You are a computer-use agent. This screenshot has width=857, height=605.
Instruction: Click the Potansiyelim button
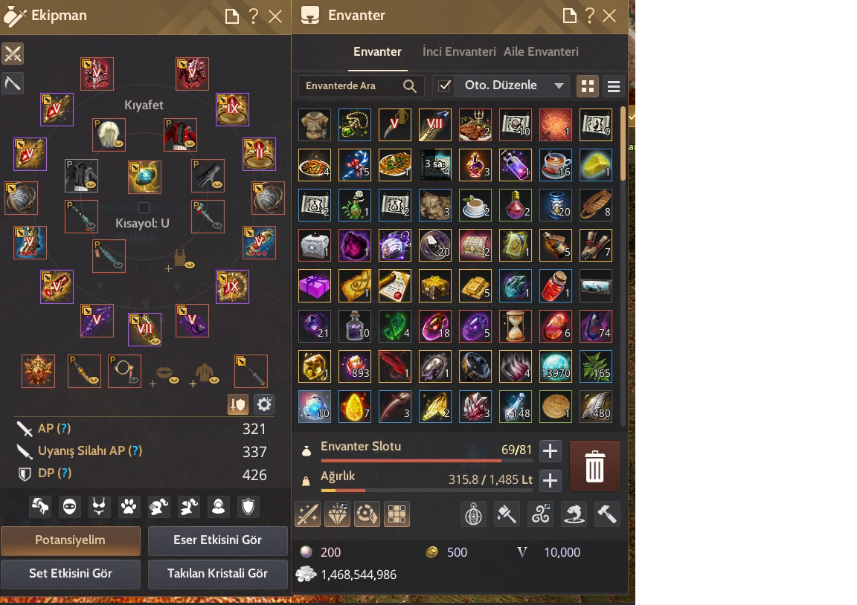71,540
